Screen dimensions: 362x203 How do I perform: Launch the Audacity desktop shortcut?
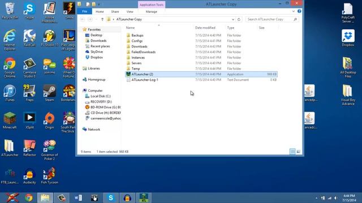point(29,175)
